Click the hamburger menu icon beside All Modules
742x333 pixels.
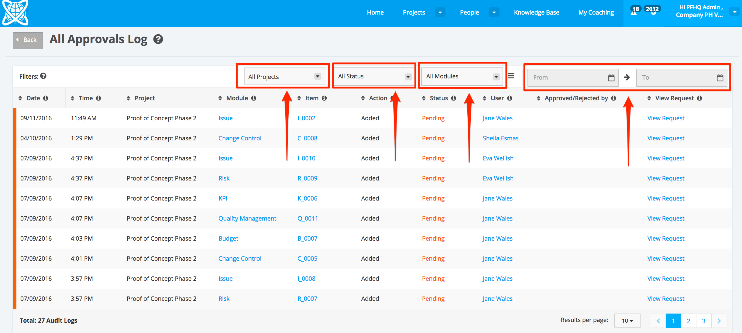point(511,76)
